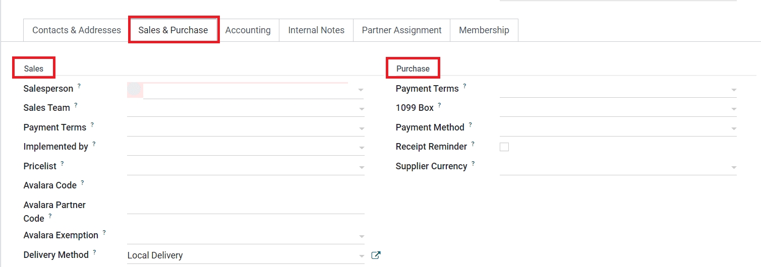Expand the Delivery Method dropdown arrow
761x267 pixels.
coord(361,256)
